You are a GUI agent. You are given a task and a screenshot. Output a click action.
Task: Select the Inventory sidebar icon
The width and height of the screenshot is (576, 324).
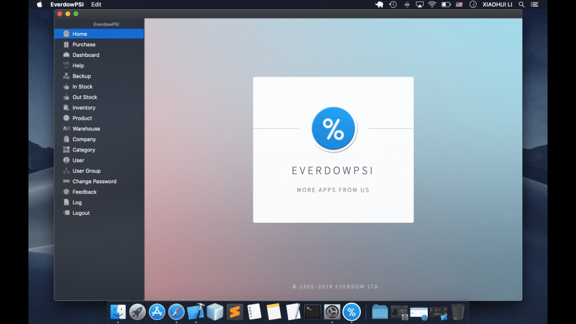66,108
